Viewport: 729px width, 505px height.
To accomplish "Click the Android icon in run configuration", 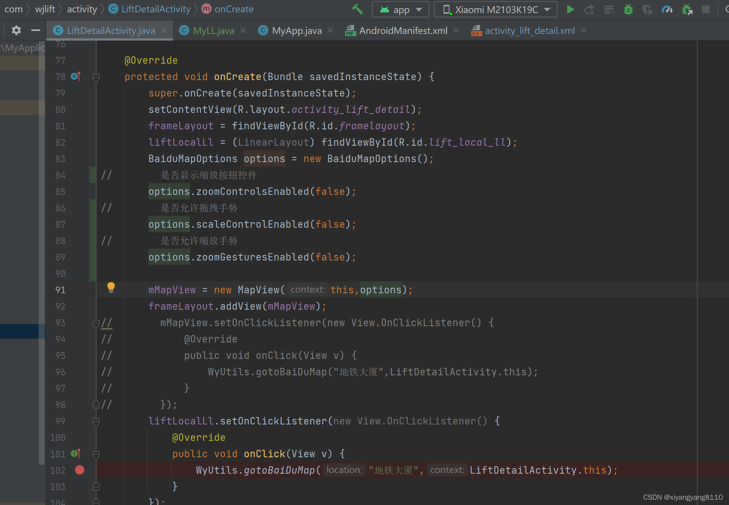I will click(385, 9).
